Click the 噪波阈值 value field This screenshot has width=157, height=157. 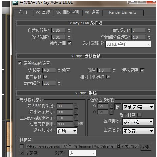coord(59,37)
